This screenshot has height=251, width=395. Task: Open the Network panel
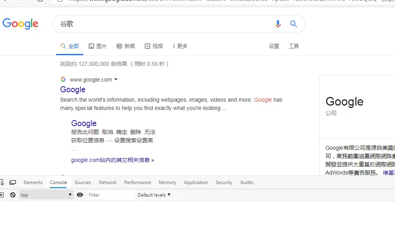tap(107, 182)
